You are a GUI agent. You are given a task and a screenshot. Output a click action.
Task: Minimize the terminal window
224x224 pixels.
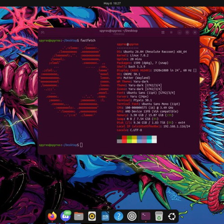tap(180, 32)
